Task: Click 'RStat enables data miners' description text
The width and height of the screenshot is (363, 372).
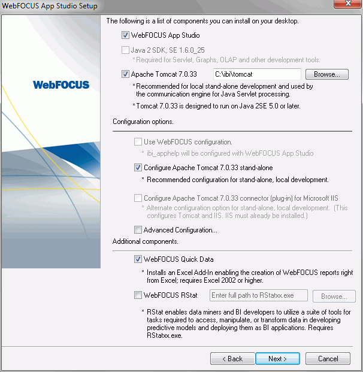Action: click(x=249, y=323)
